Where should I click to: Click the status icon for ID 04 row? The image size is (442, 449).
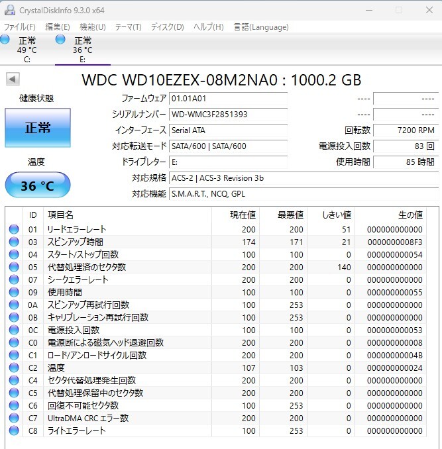click(14, 254)
